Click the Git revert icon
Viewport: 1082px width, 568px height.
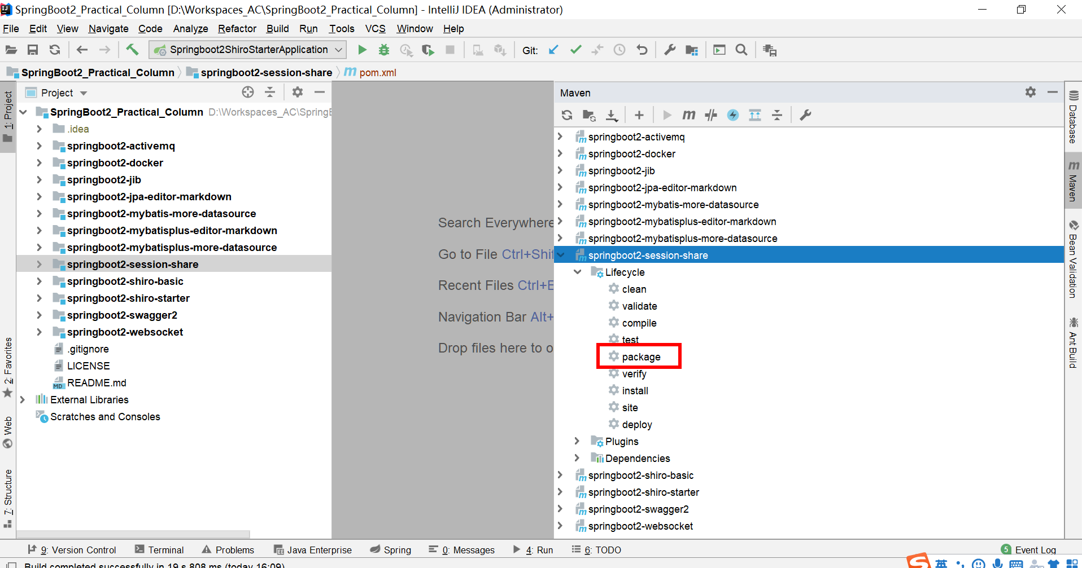(642, 50)
